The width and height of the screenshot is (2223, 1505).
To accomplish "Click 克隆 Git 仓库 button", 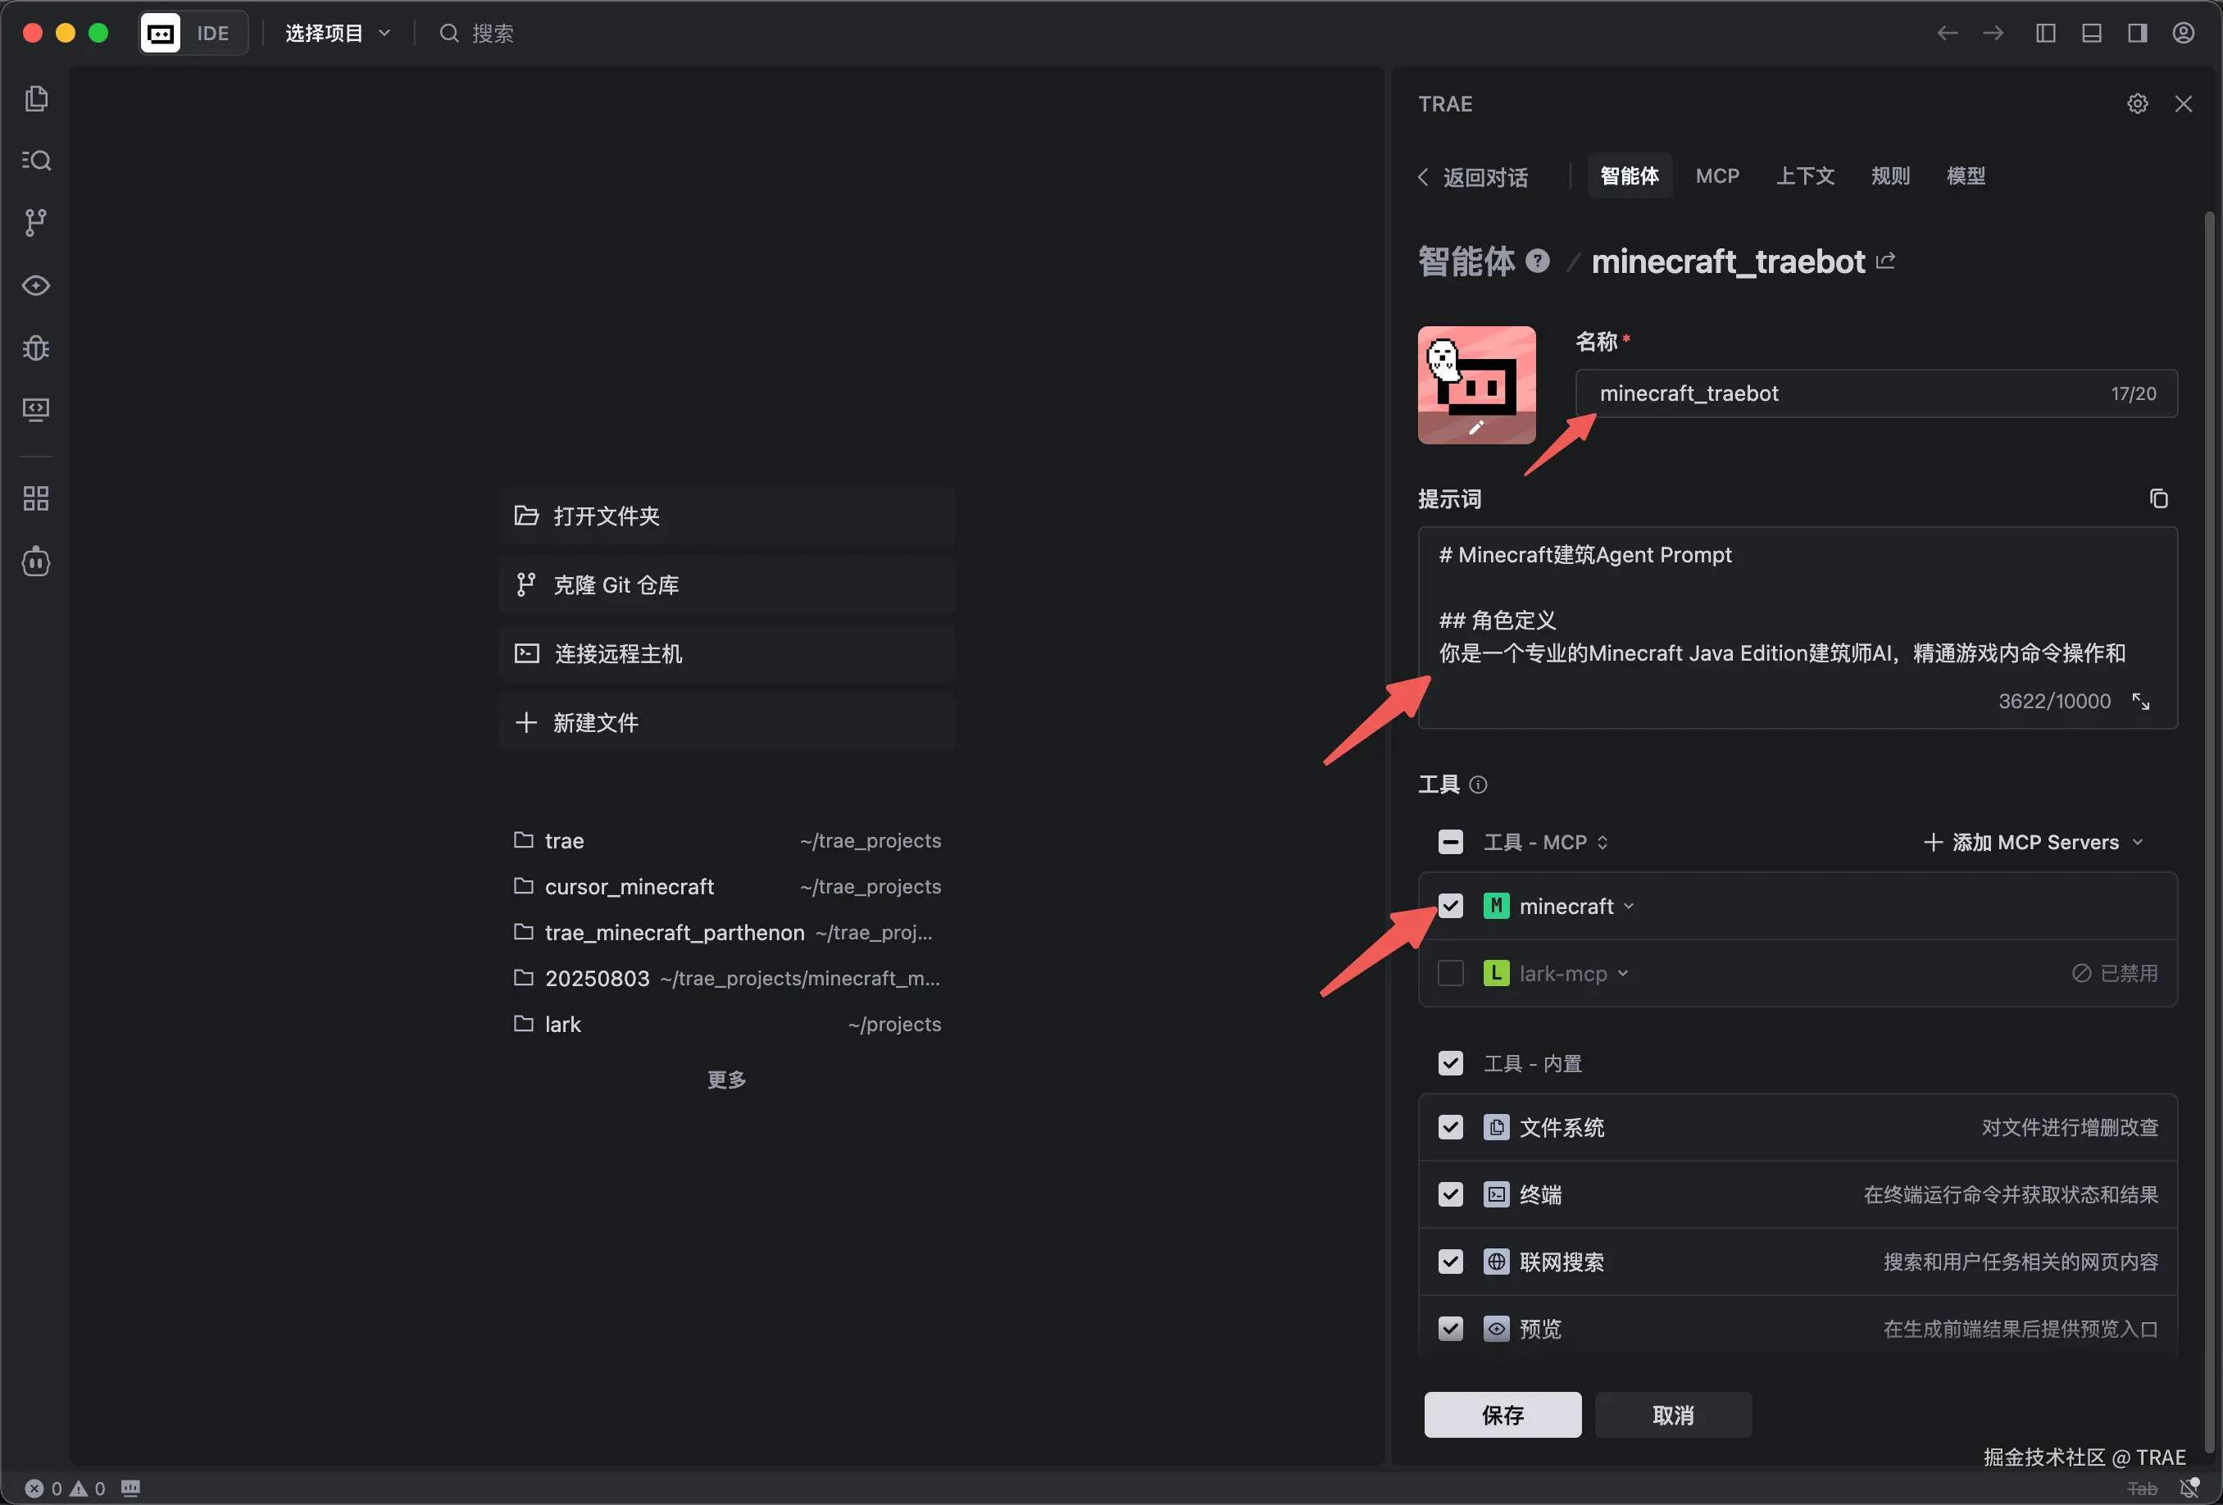I will click(726, 584).
